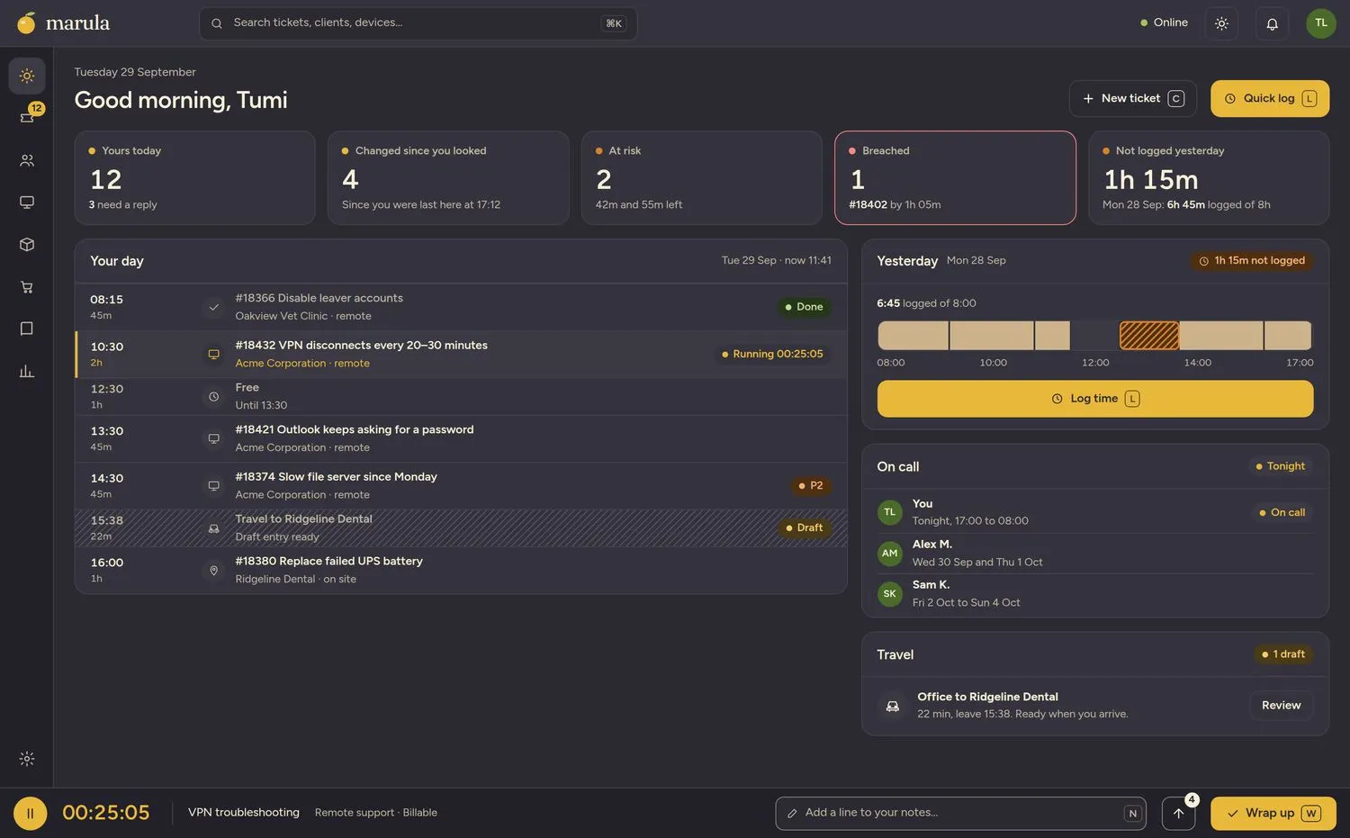Open the TL user avatar menu
Image resolution: width=1350 pixels, height=838 pixels.
pos(1321,23)
